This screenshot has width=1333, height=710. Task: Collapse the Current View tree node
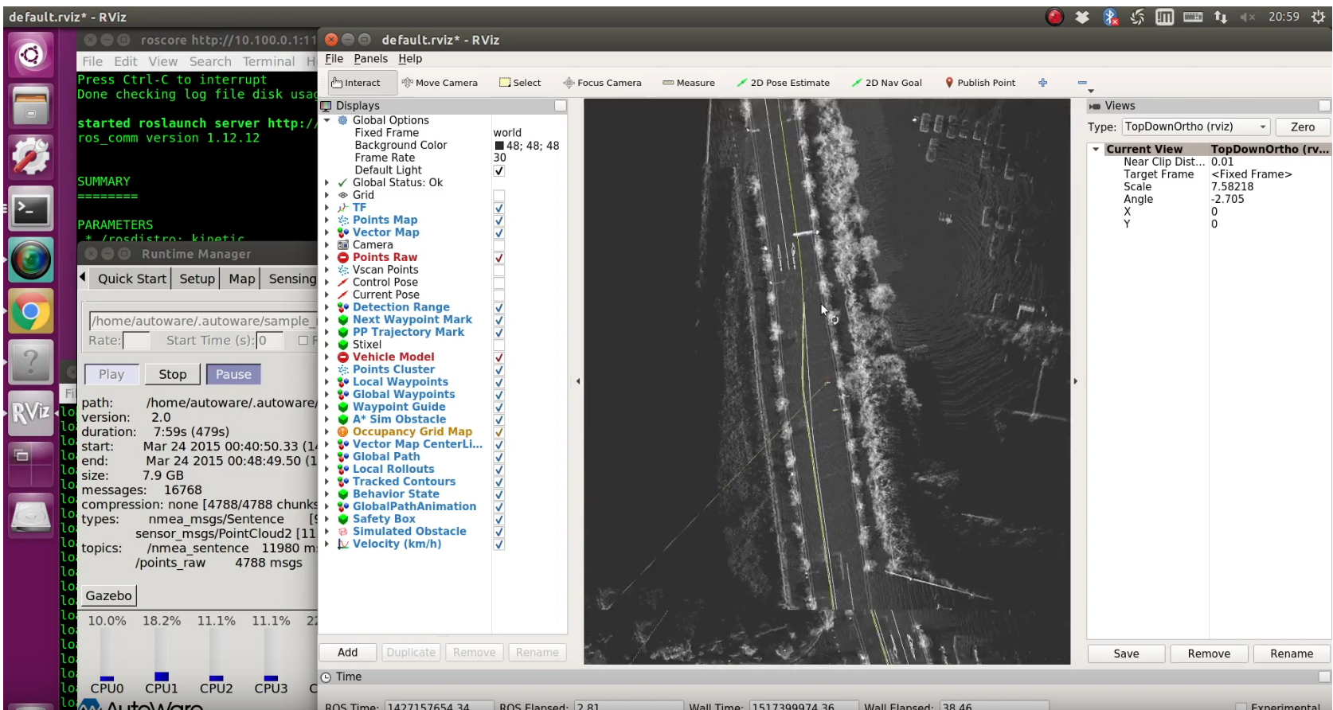click(x=1096, y=150)
